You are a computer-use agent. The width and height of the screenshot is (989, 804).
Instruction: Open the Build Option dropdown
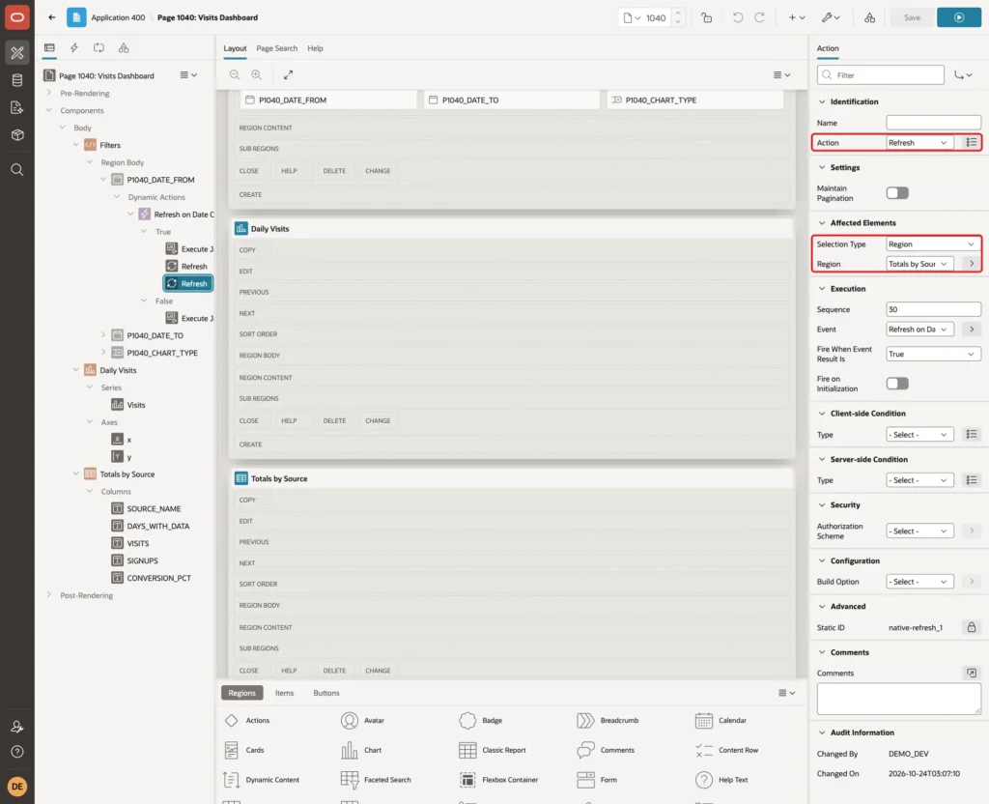919,582
